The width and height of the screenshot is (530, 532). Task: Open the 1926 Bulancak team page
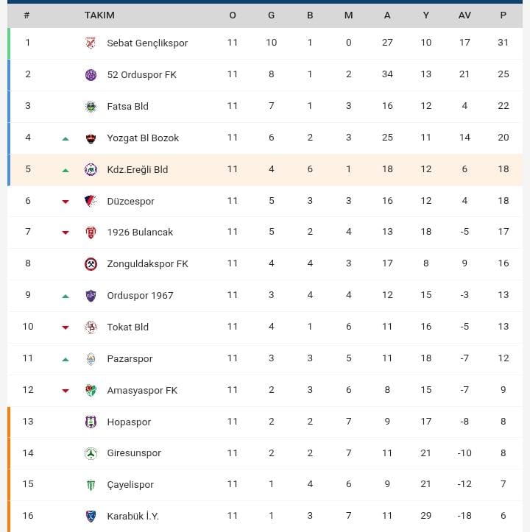tap(140, 232)
